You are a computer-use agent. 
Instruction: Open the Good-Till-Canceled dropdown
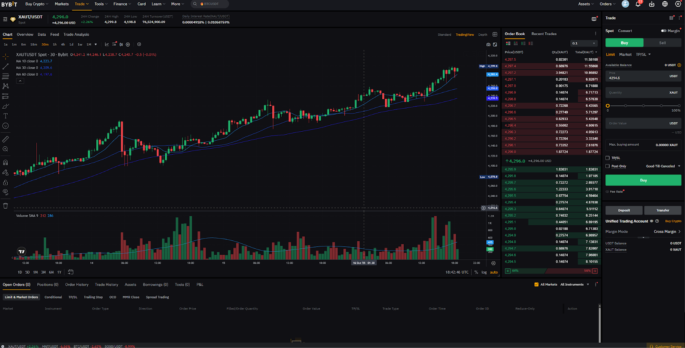[x=663, y=166]
